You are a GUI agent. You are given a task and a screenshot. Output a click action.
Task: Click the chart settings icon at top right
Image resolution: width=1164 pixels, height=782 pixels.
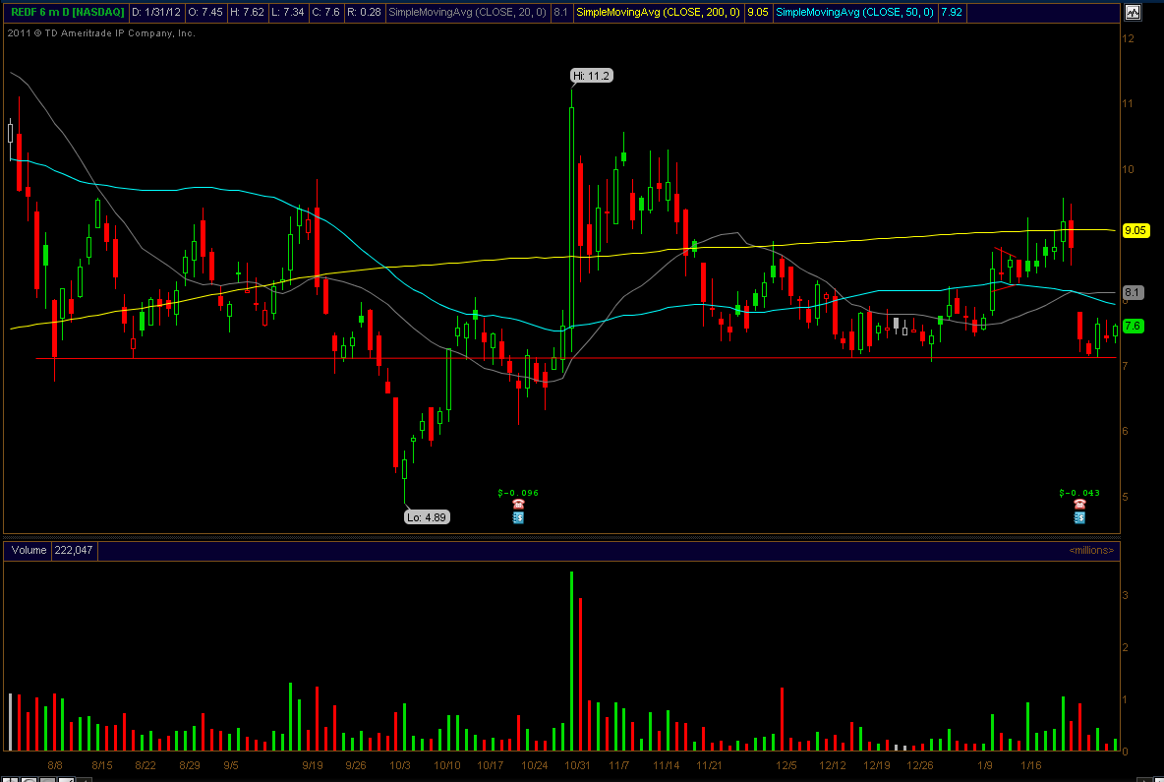[1133, 13]
